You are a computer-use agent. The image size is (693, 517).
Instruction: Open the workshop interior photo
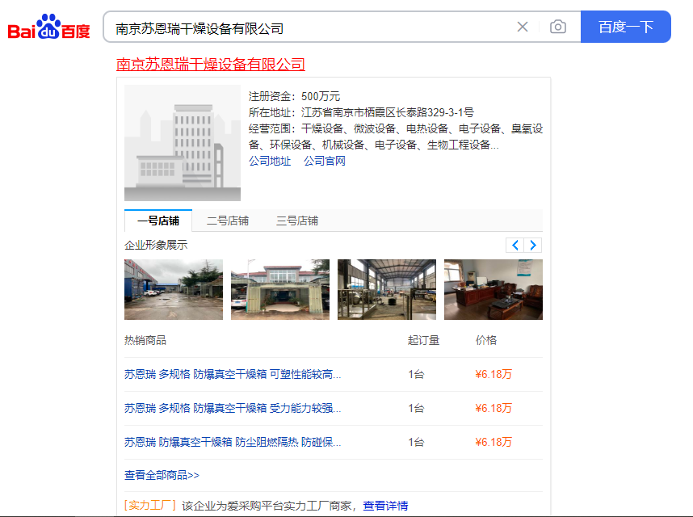click(387, 289)
